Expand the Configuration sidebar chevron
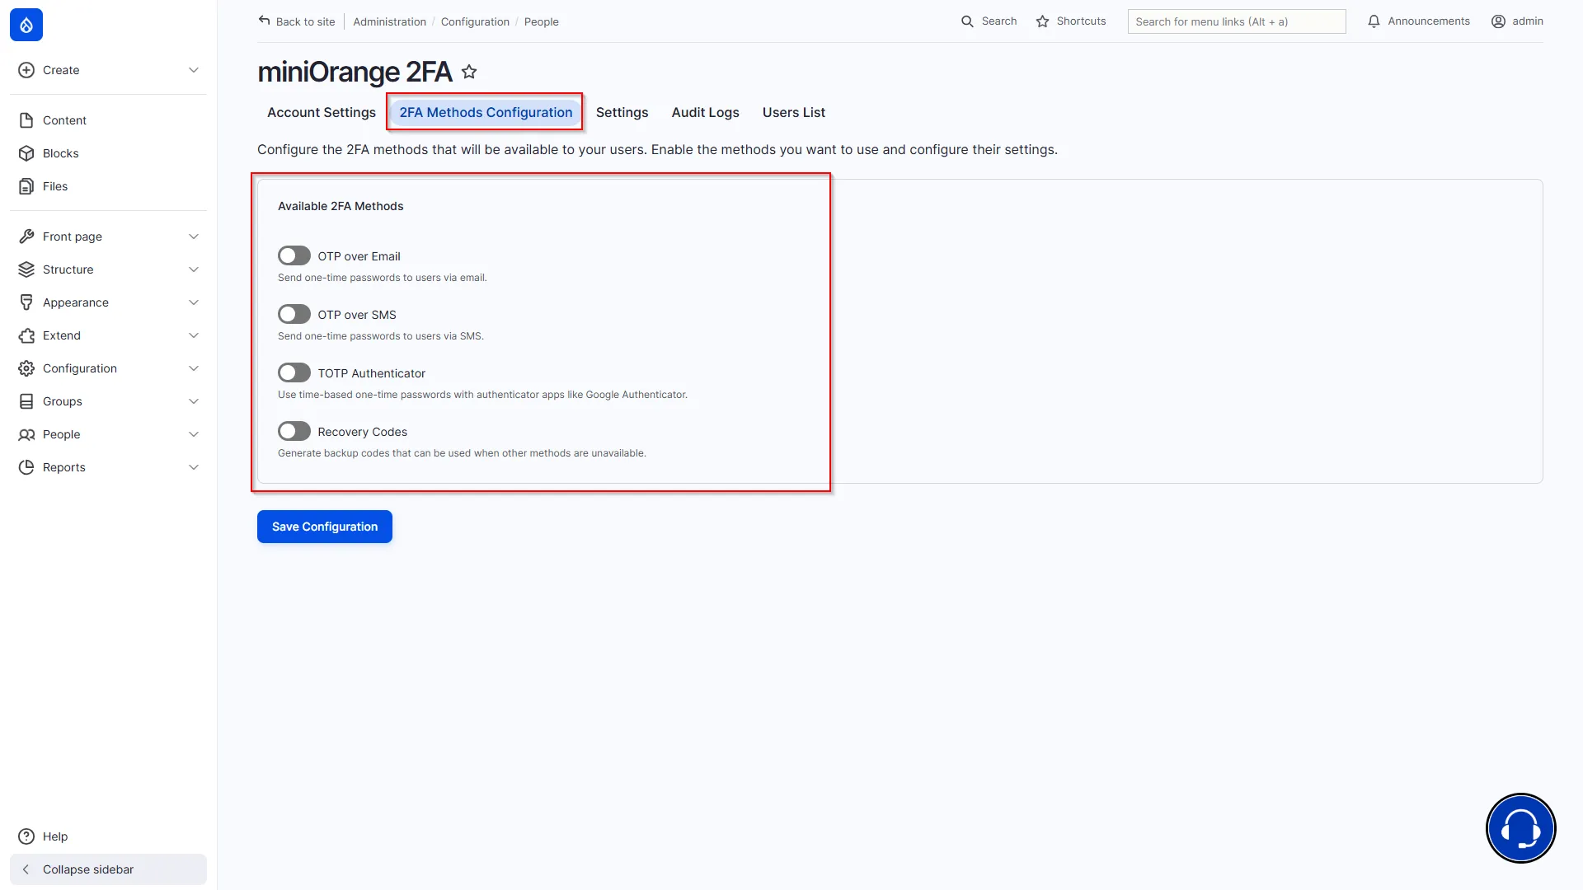 coord(194,368)
